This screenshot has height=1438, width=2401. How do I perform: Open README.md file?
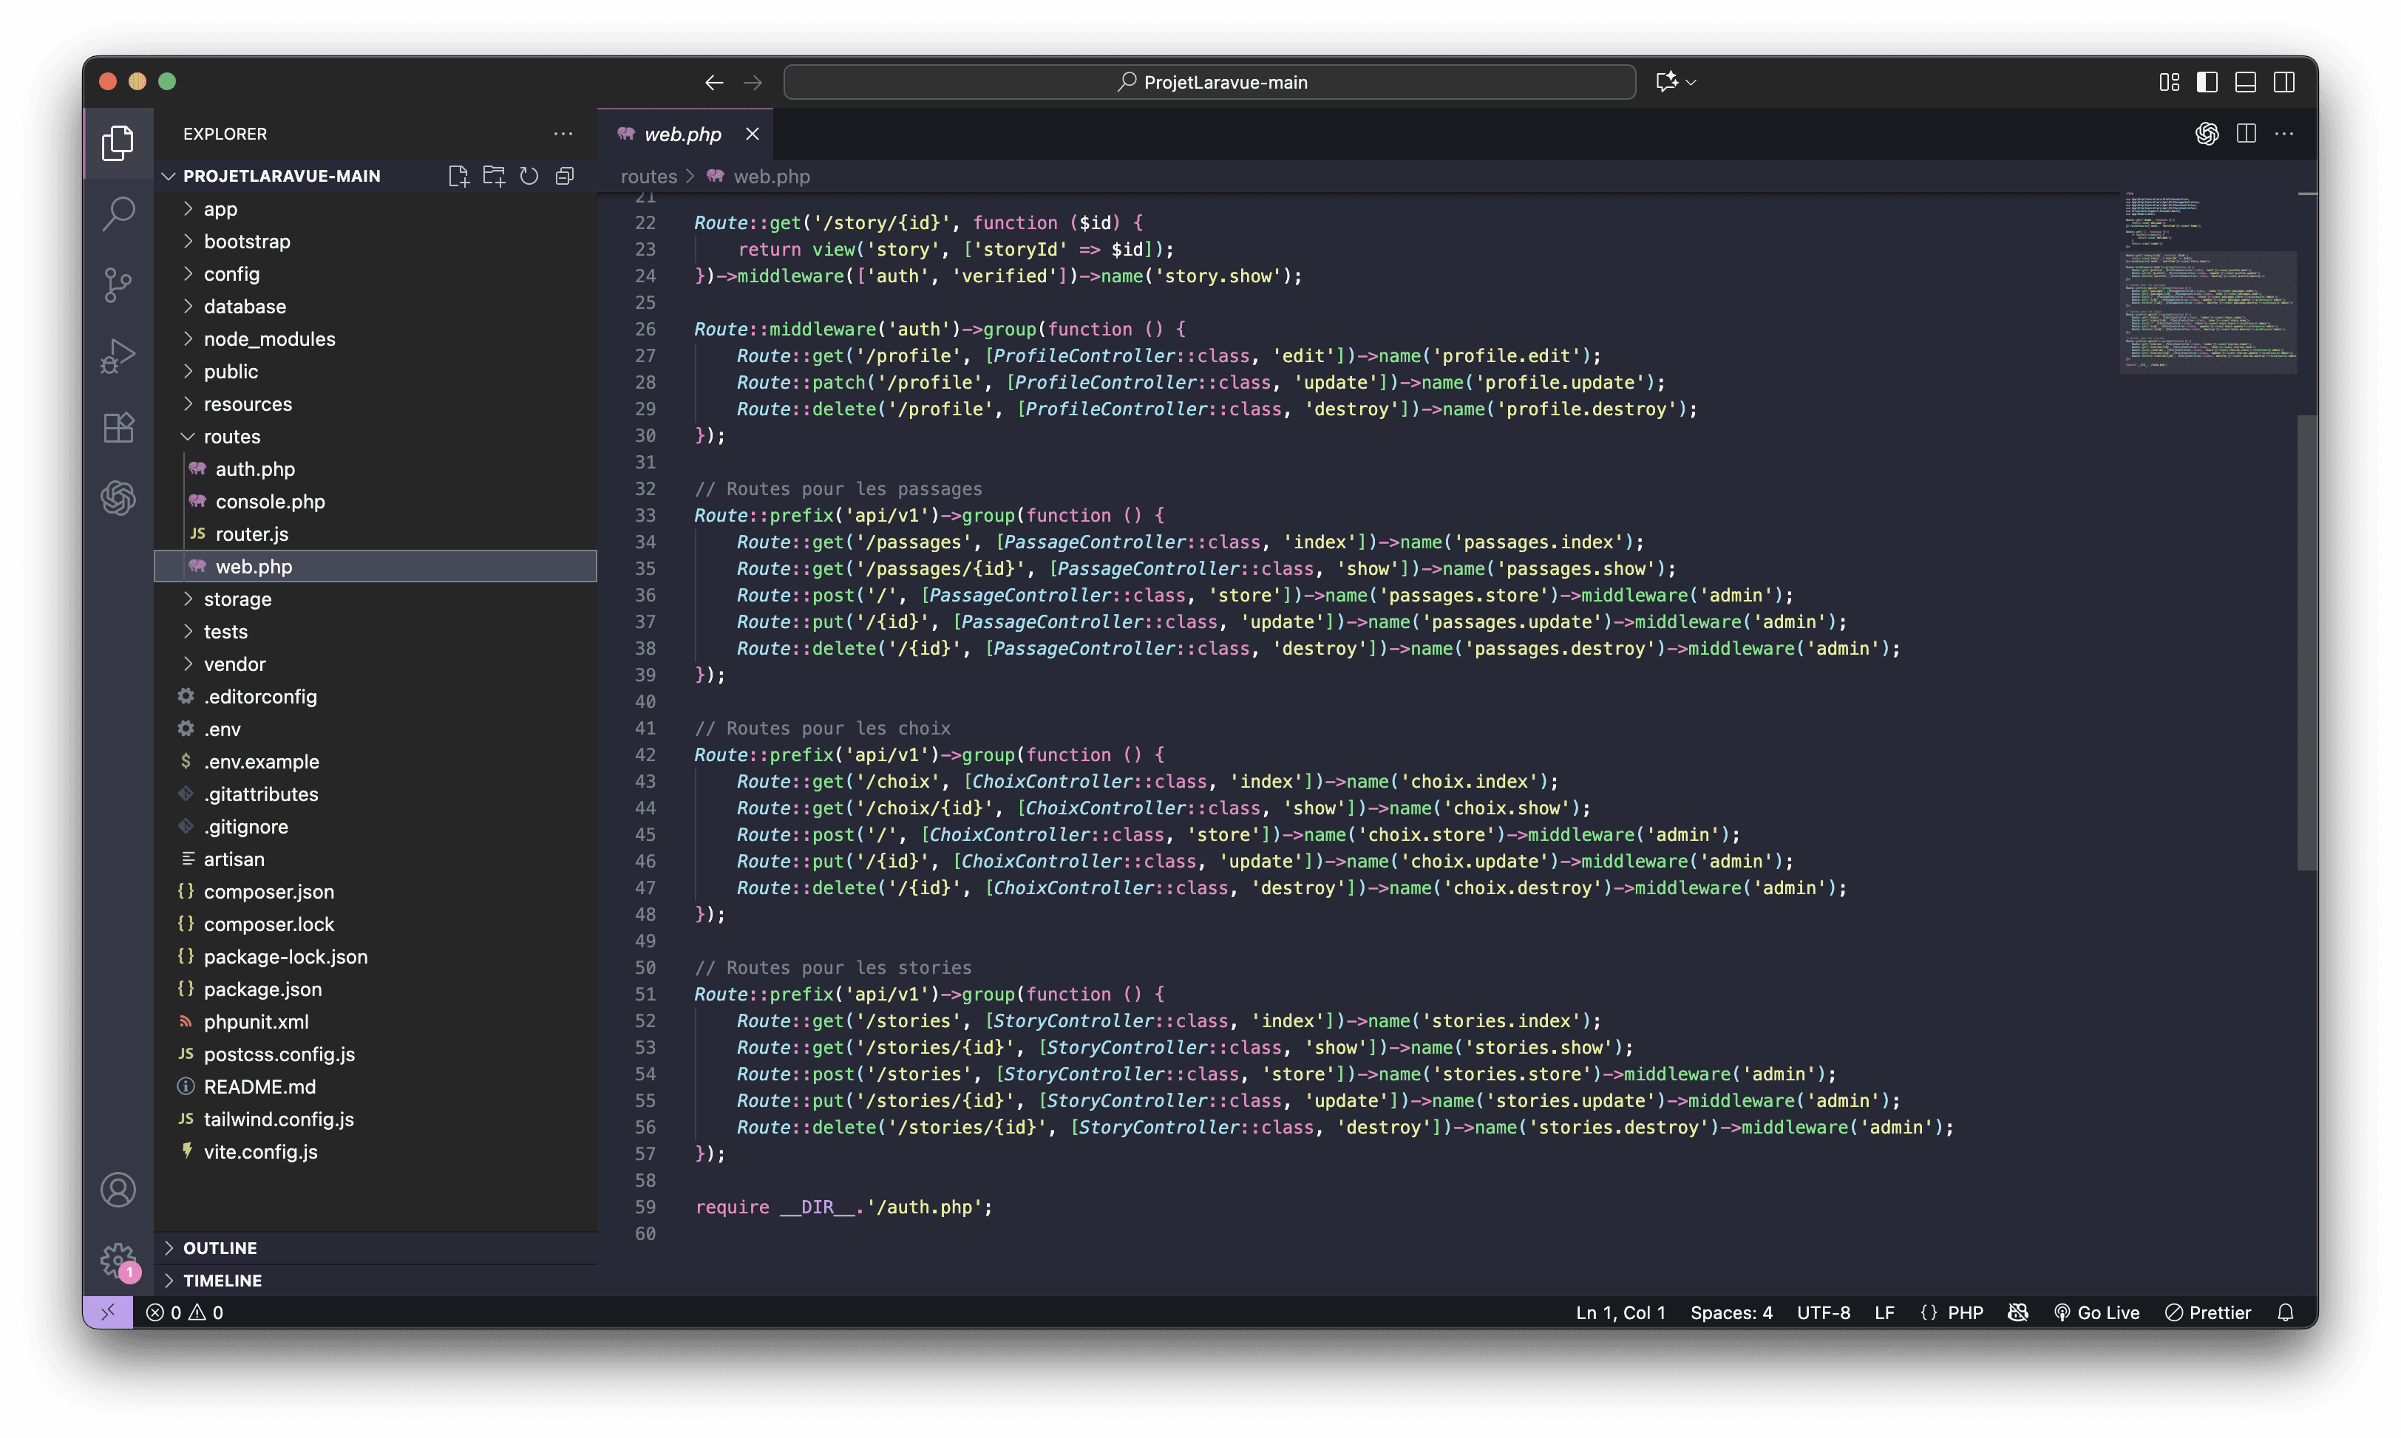(x=375, y=1086)
